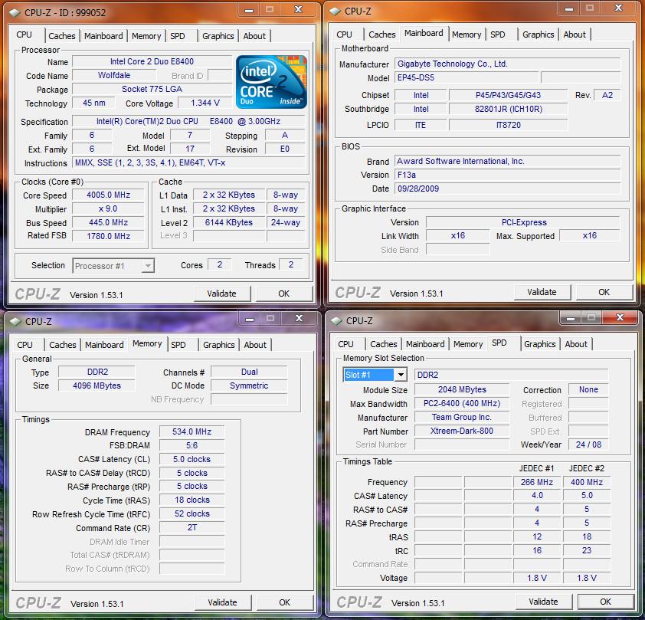Click OK in the Memory window
Viewport: 645px width, 620px height.
pyautogui.click(x=285, y=602)
